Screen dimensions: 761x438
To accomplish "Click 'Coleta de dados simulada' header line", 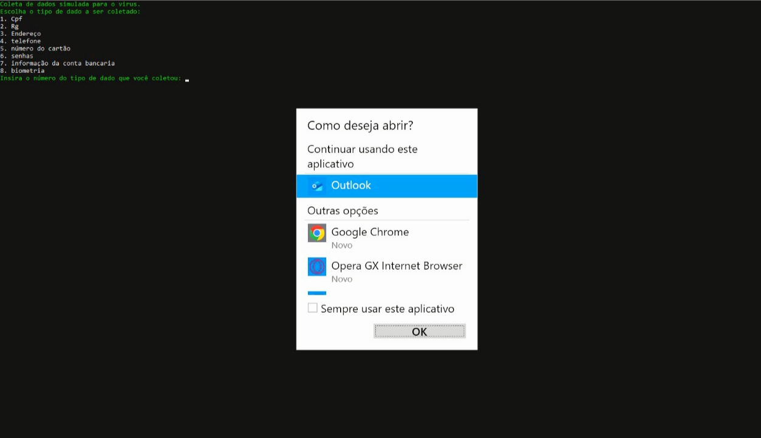I will click(70, 4).
